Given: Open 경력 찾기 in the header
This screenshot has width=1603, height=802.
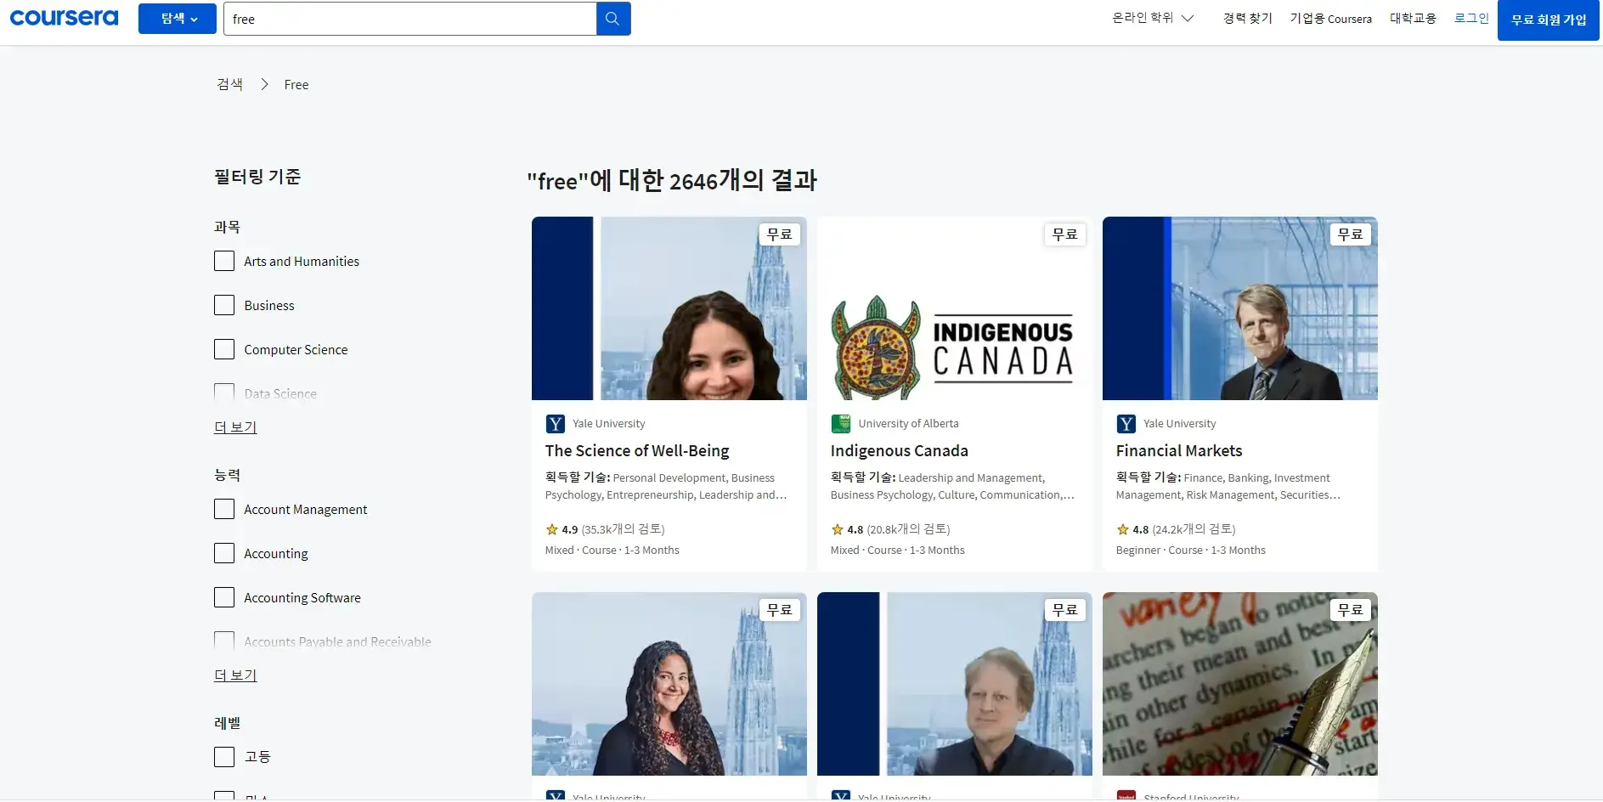Looking at the screenshot, I should pos(1247,19).
